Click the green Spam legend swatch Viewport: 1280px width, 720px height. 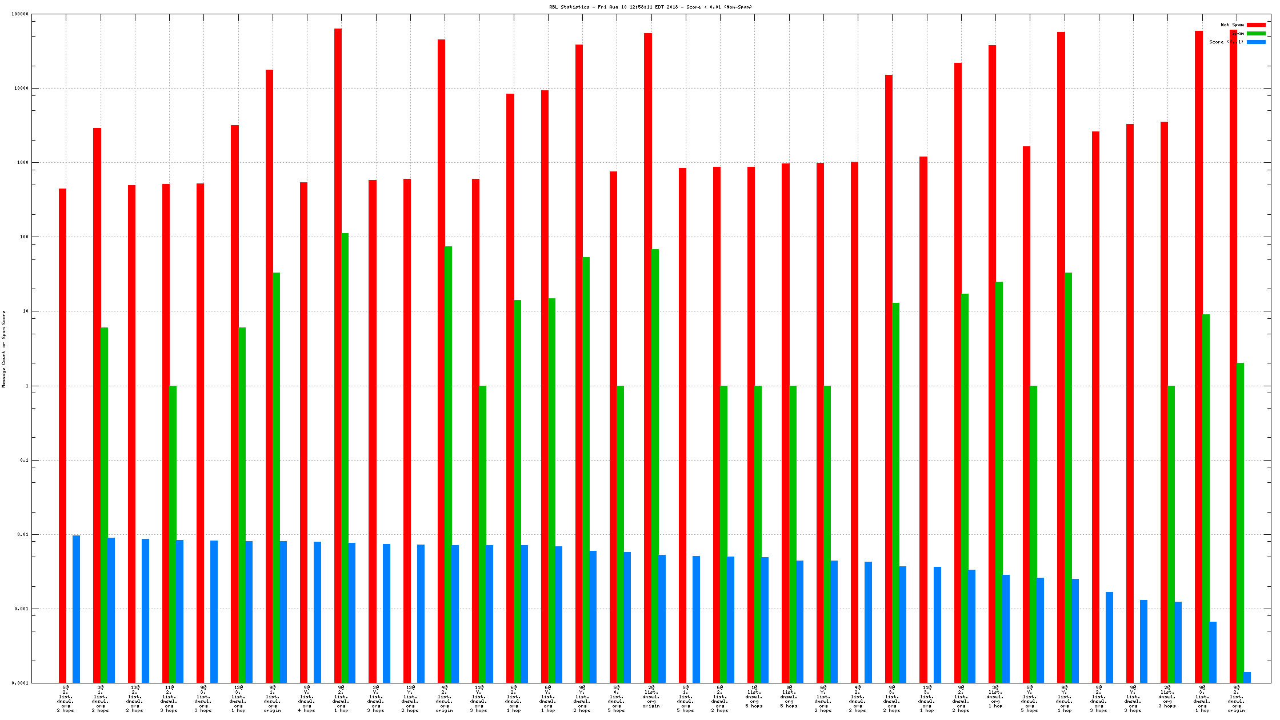1256,34
